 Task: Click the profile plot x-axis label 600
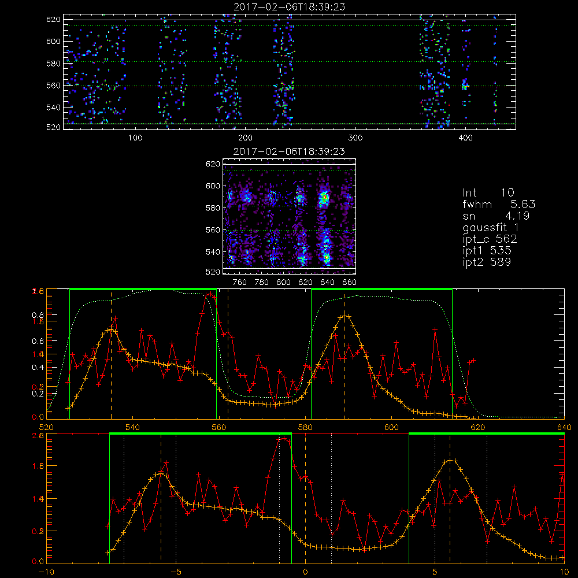pos(392,428)
